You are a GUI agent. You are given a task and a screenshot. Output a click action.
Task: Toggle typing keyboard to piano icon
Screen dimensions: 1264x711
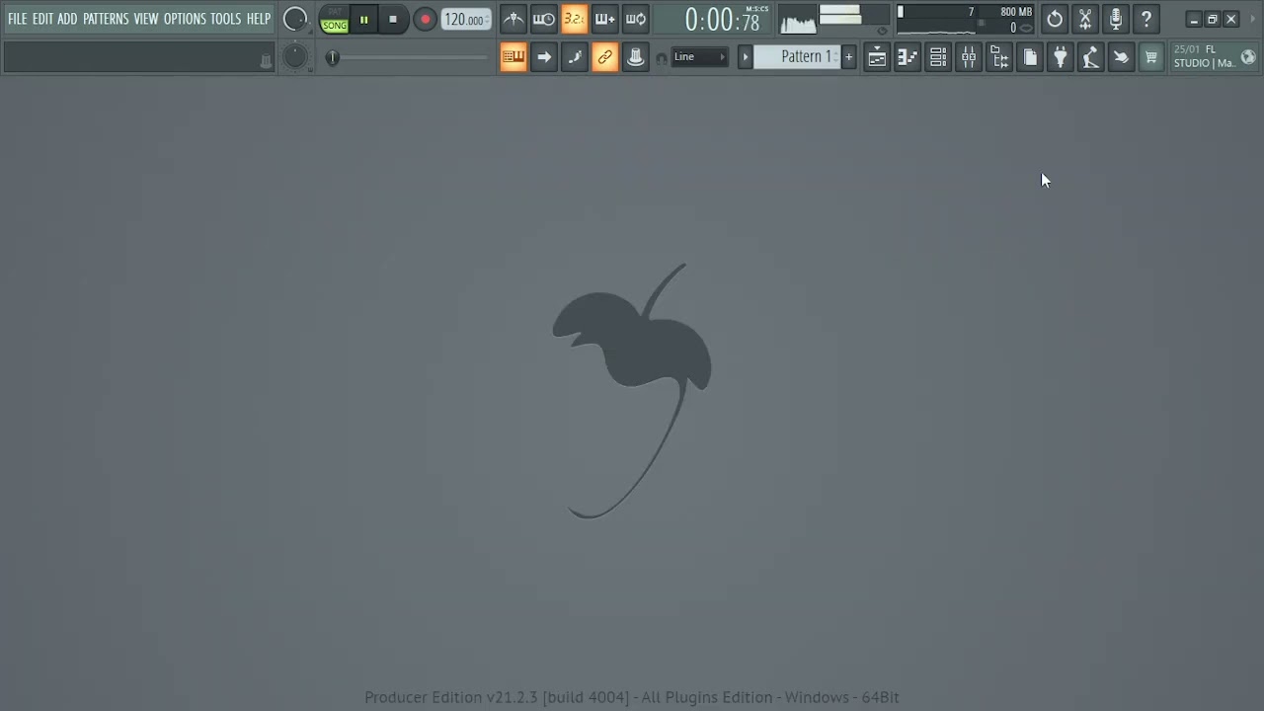point(513,57)
